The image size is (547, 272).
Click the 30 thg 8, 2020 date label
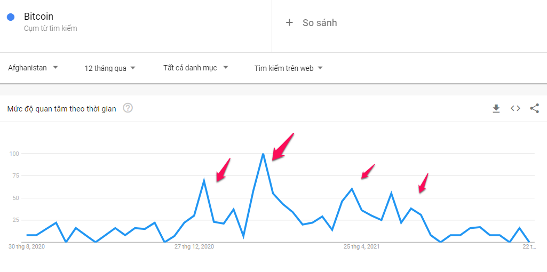(x=27, y=246)
